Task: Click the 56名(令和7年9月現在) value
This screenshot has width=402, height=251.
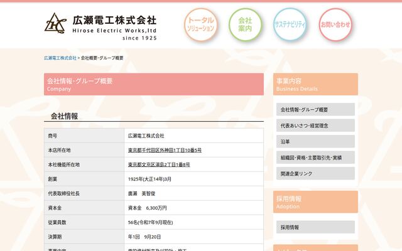Action: click(x=151, y=222)
